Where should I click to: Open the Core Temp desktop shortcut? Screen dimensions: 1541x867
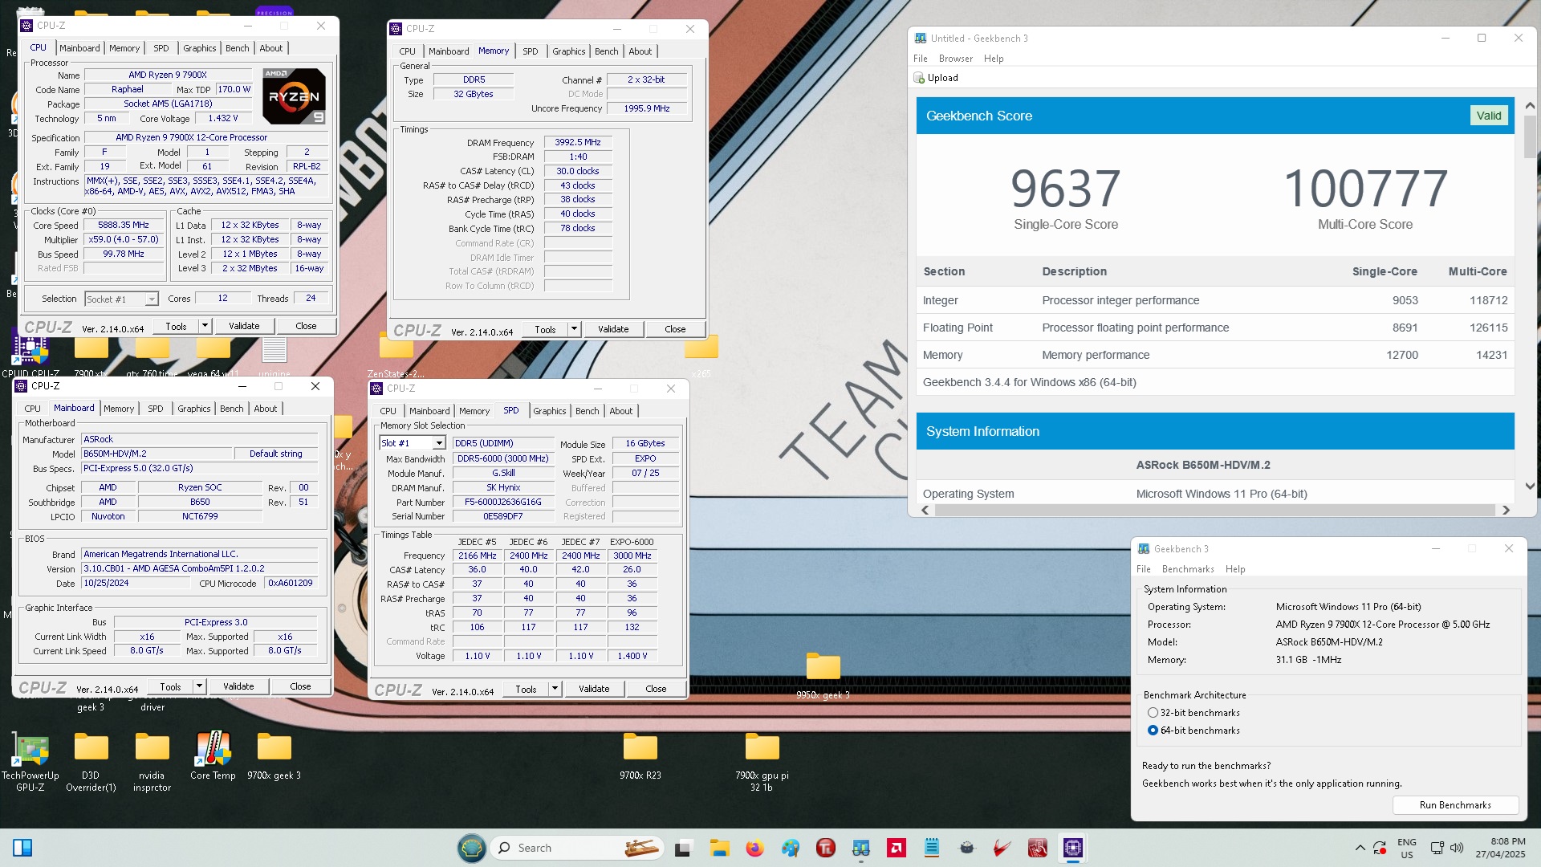pos(213,756)
